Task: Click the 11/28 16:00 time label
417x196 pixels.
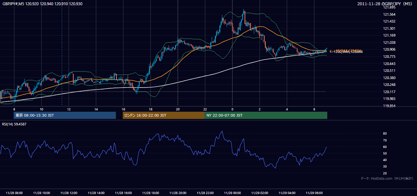Action: coord(123,193)
